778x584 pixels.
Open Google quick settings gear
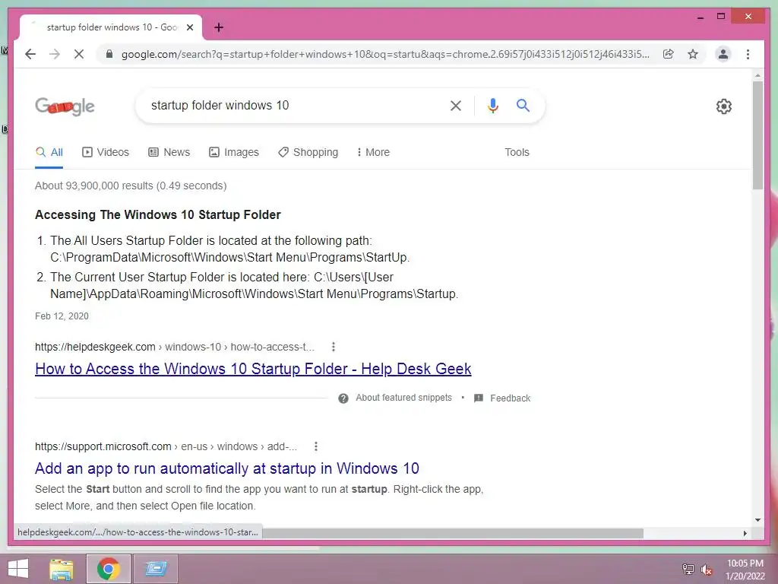(724, 106)
